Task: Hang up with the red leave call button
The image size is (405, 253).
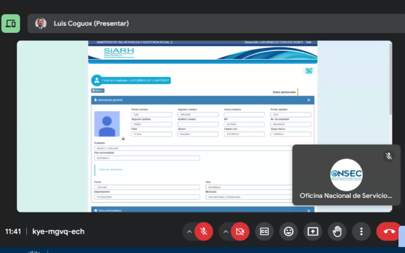Action: [x=388, y=231]
